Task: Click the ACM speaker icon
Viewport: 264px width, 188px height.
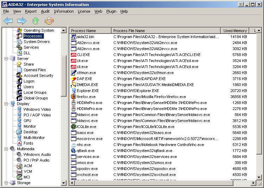Action: pos(19,166)
